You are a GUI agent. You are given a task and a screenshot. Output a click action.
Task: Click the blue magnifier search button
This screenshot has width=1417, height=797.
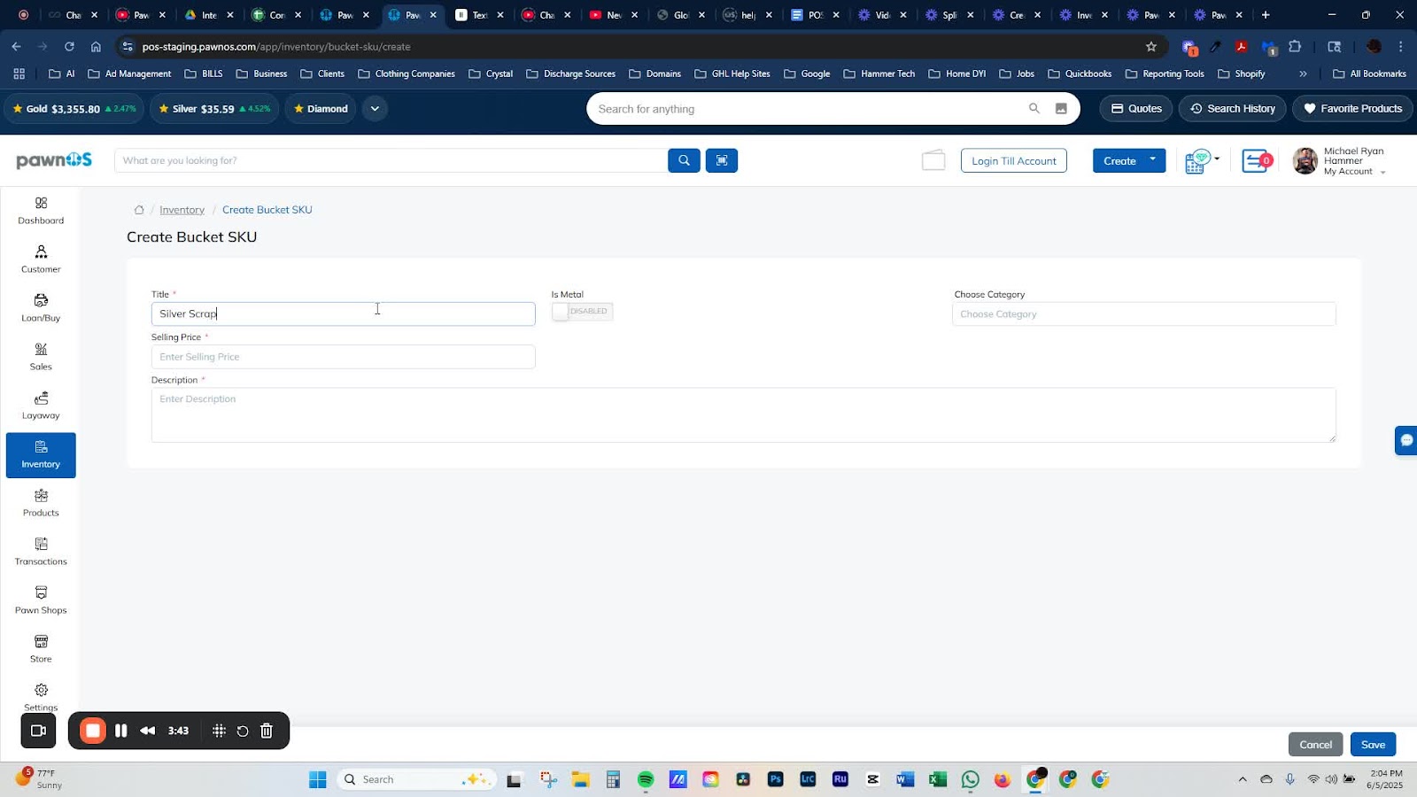684,160
